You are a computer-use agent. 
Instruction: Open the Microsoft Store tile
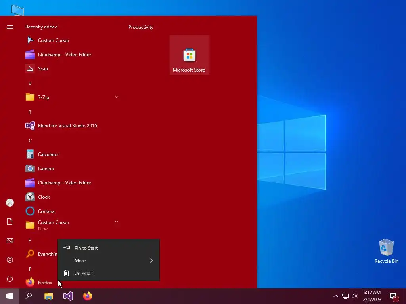point(189,55)
